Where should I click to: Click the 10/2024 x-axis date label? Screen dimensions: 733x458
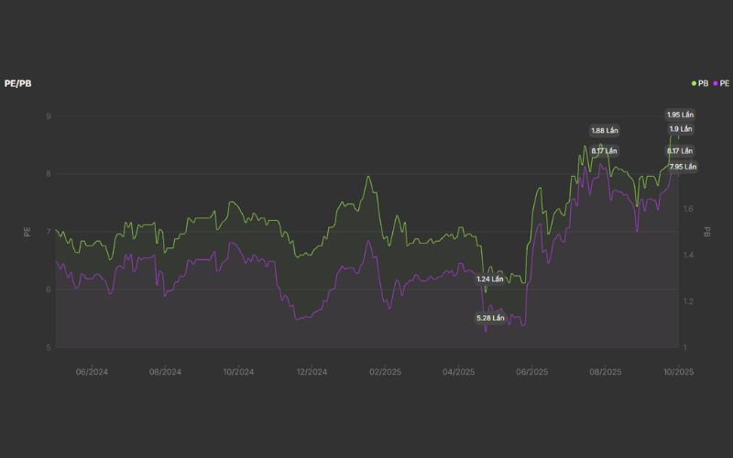pyautogui.click(x=238, y=372)
